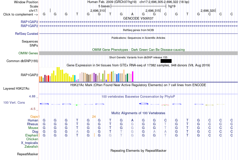Click '100 vertebrates Basewise Conservation by PhyloP' title
Viewport: 238px width, 160px height.
(x=138, y=96)
